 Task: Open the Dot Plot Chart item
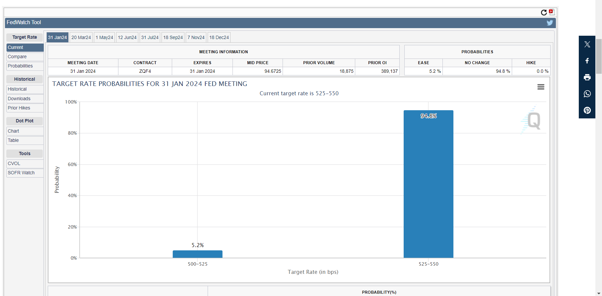(x=25, y=131)
